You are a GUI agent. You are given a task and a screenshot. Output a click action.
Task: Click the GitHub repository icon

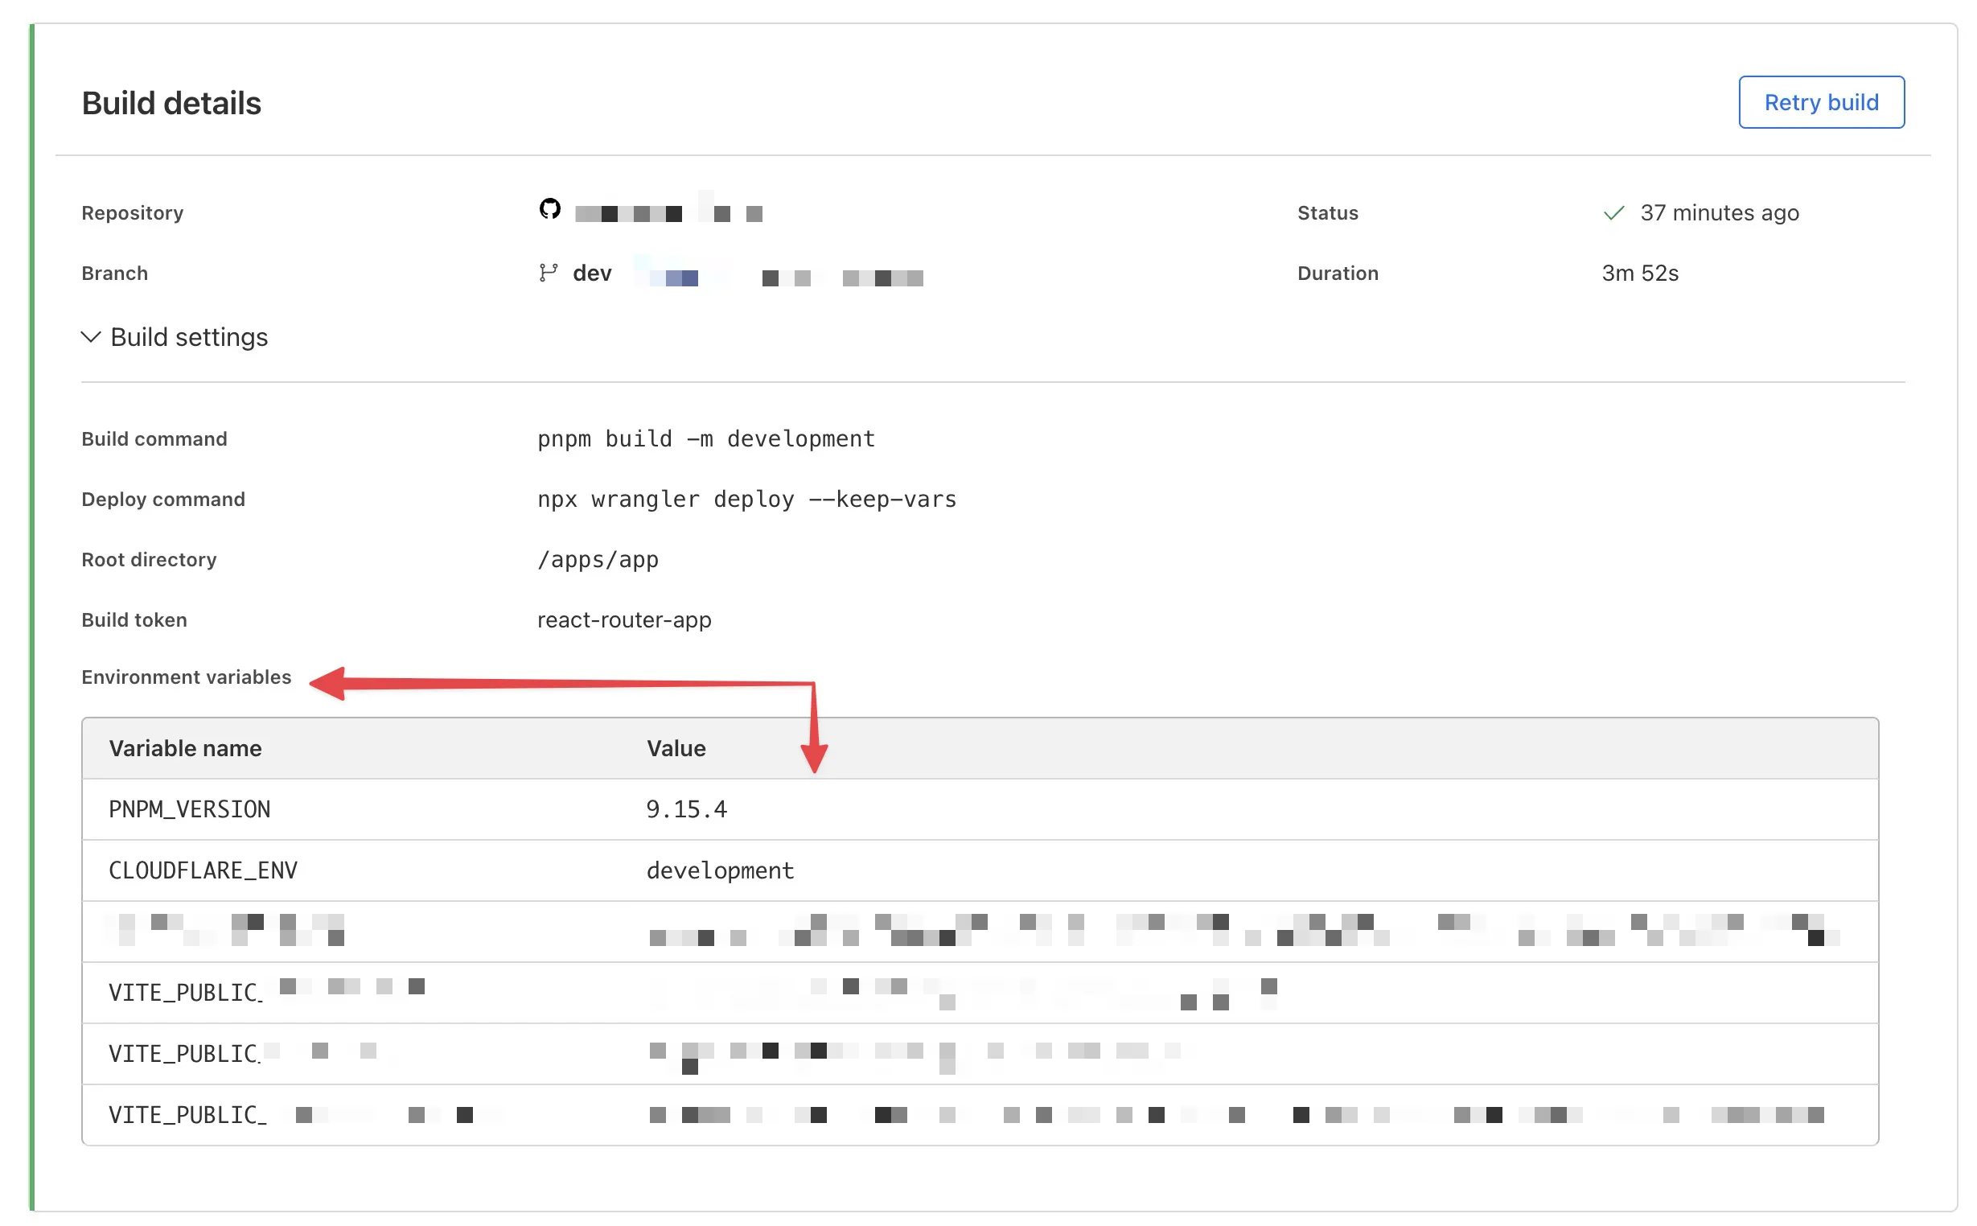tap(549, 209)
